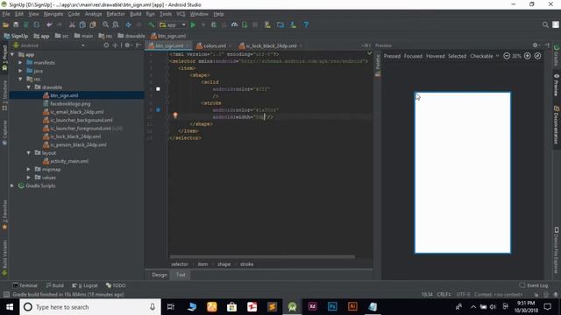This screenshot has height=315, width=561.
Task: Zoom out the preview with minus icon
Action: pos(507,56)
